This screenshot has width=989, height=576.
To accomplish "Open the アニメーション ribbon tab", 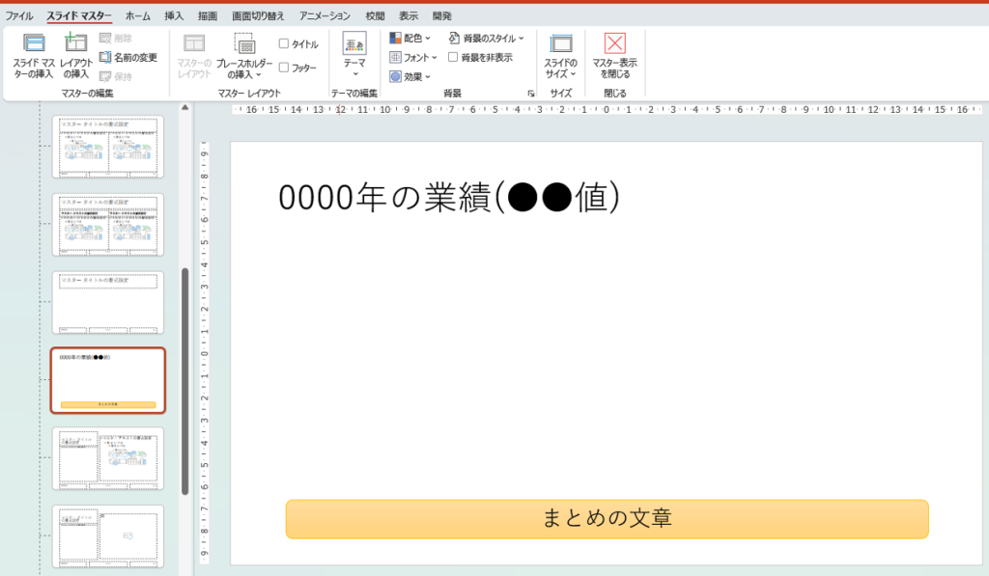I will pos(325,16).
